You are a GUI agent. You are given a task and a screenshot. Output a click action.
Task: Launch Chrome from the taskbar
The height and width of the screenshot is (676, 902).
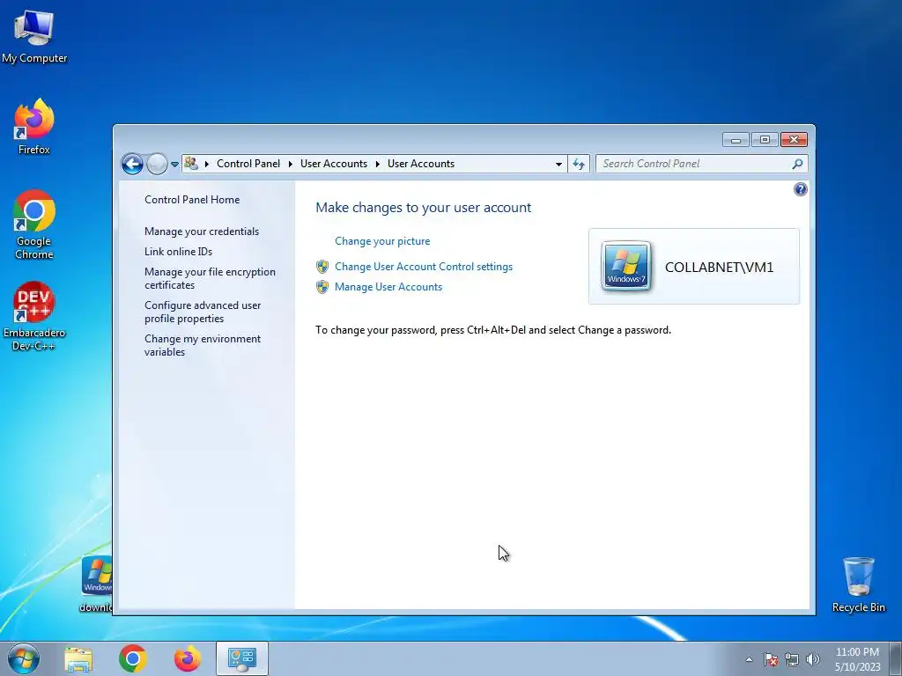[133, 658]
